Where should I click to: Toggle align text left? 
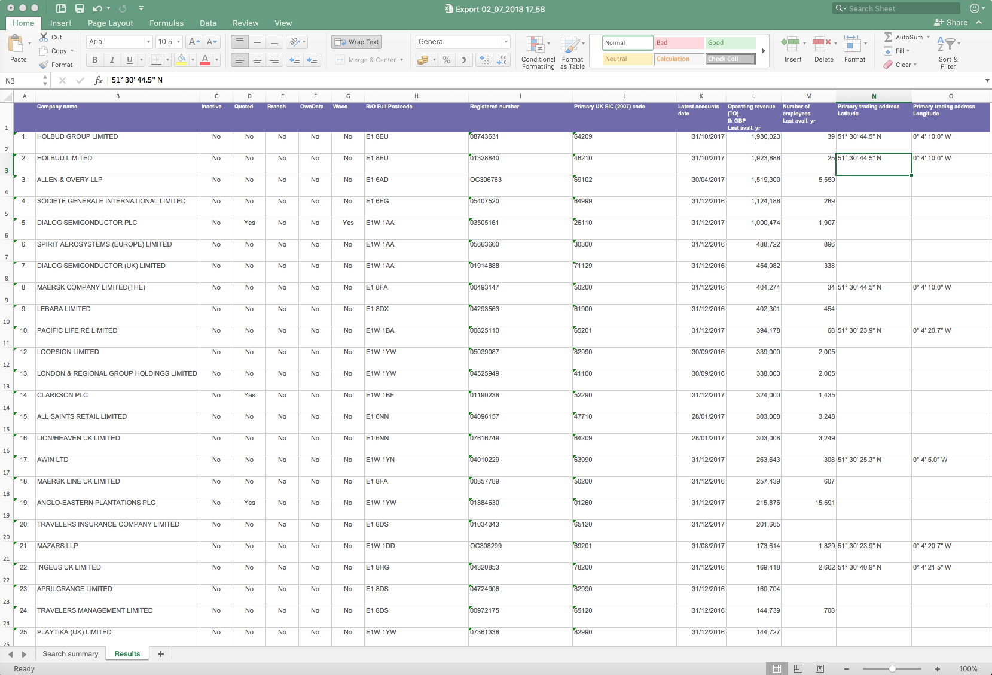pyautogui.click(x=240, y=60)
